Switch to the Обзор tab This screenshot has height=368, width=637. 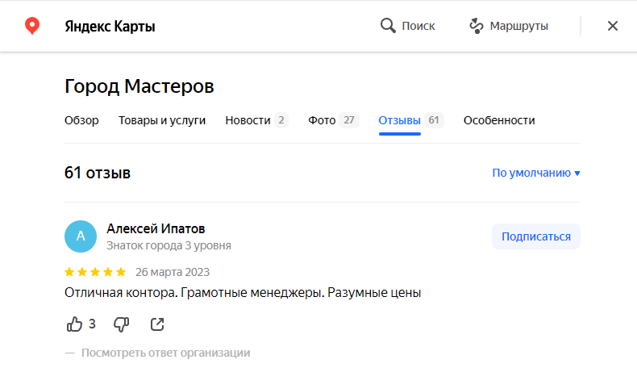coord(81,120)
